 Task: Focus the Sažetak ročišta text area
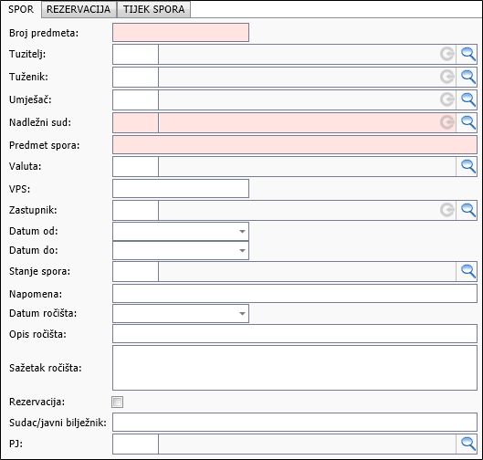[x=295, y=368]
